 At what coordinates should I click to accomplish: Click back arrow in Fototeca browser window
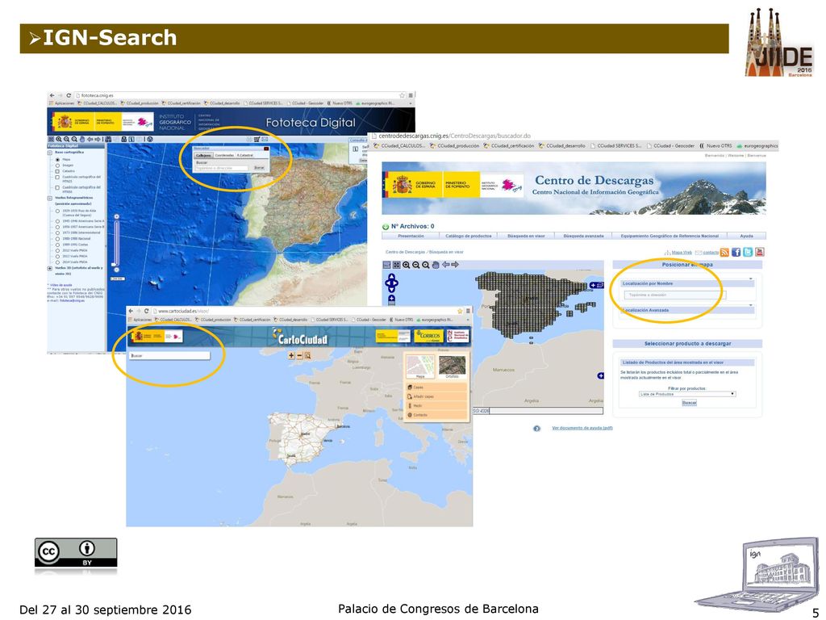point(52,95)
